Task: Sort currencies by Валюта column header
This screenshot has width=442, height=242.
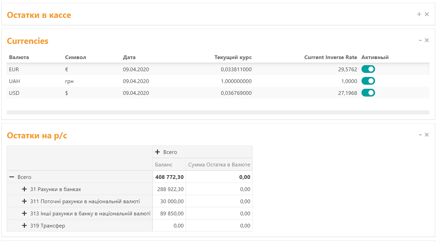Action: tap(19, 57)
